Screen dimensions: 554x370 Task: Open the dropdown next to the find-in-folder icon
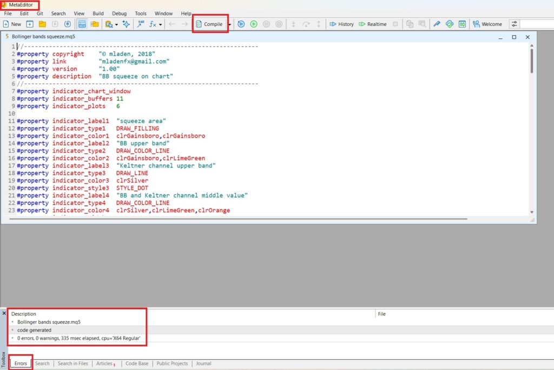(x=116, y=24)
